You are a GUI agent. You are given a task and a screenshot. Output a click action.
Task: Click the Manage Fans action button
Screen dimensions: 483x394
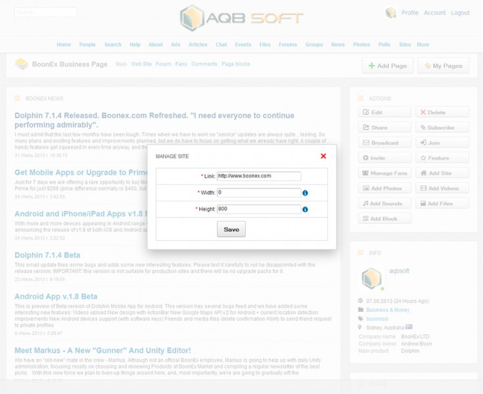pos(384,173)
